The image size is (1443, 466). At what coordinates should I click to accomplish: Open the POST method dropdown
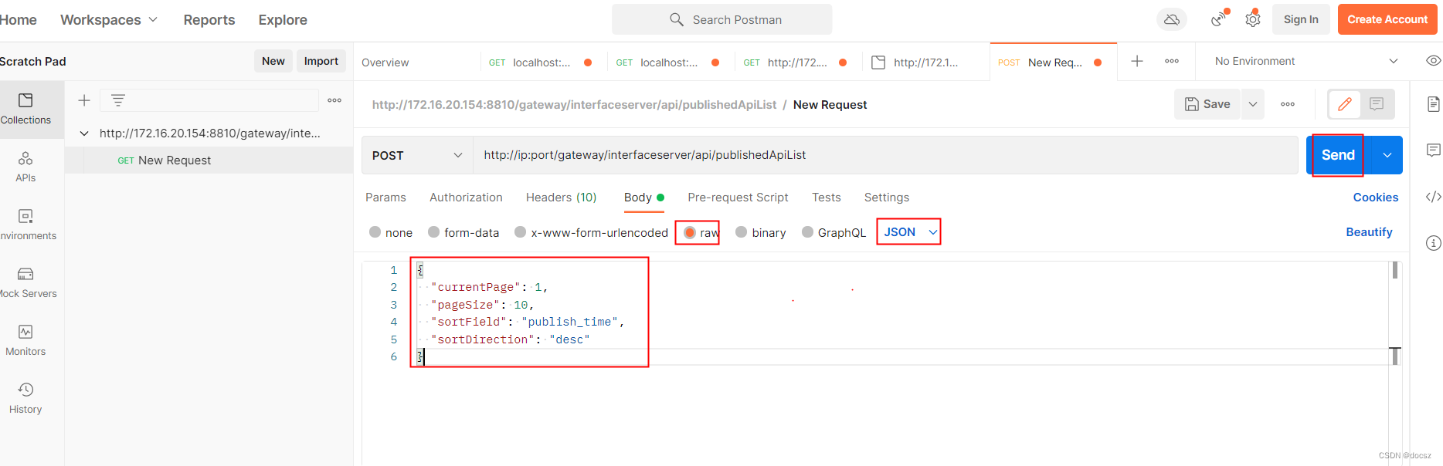(x=417, y=155)
